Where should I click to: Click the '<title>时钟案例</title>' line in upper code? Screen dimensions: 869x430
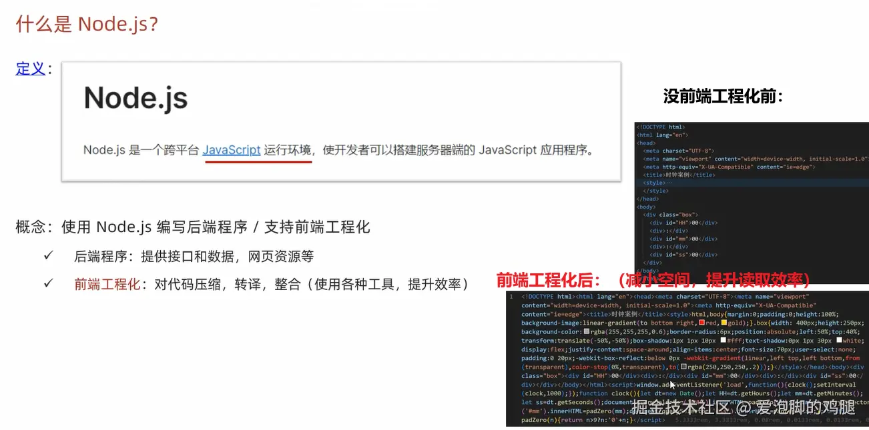click(679, 175)
